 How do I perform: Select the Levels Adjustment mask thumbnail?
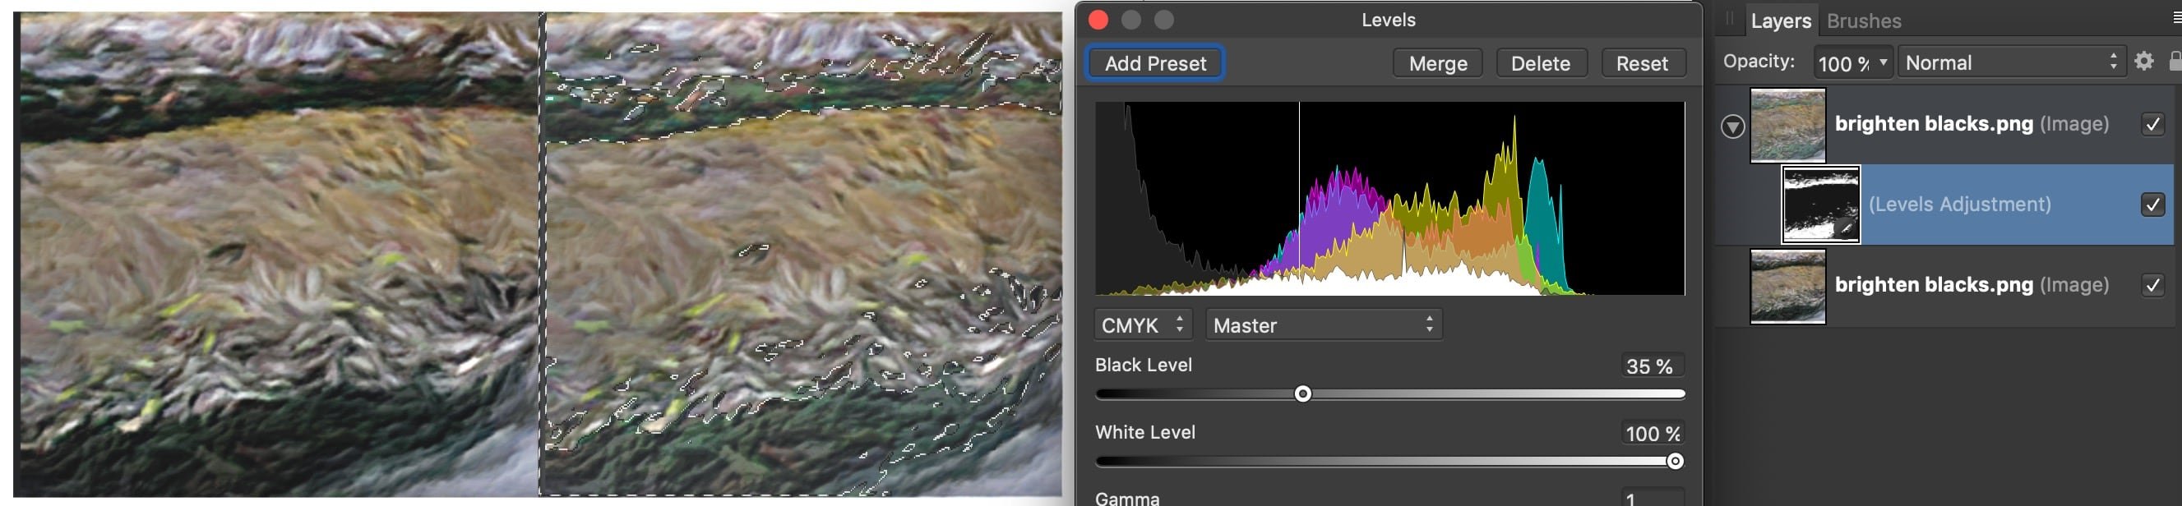(x=1820, y=205)
